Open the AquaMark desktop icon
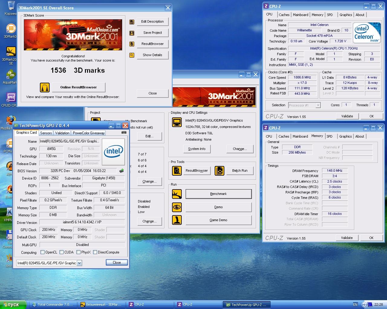 pyautogui.click(x=11, y=77)
